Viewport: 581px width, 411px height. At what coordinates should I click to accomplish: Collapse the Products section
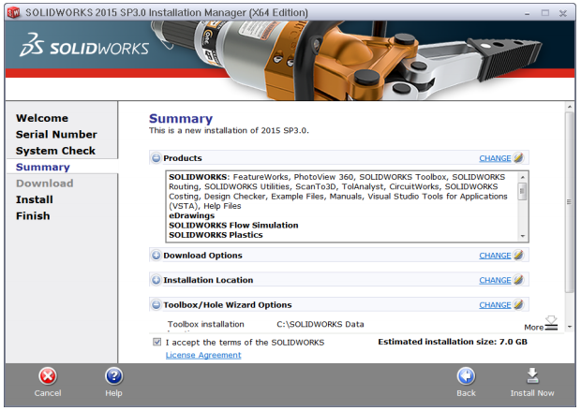[x=156, y=158]
